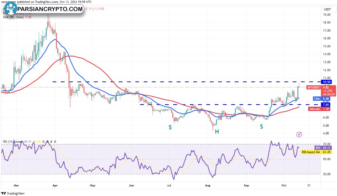The height and width of the screenshot is (196, 337).
Task: Select the left shoulder "S" label near July
Action: coord(170,127)
